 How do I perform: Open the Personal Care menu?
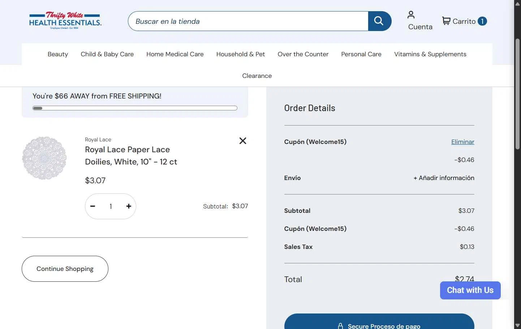point(361,54)
